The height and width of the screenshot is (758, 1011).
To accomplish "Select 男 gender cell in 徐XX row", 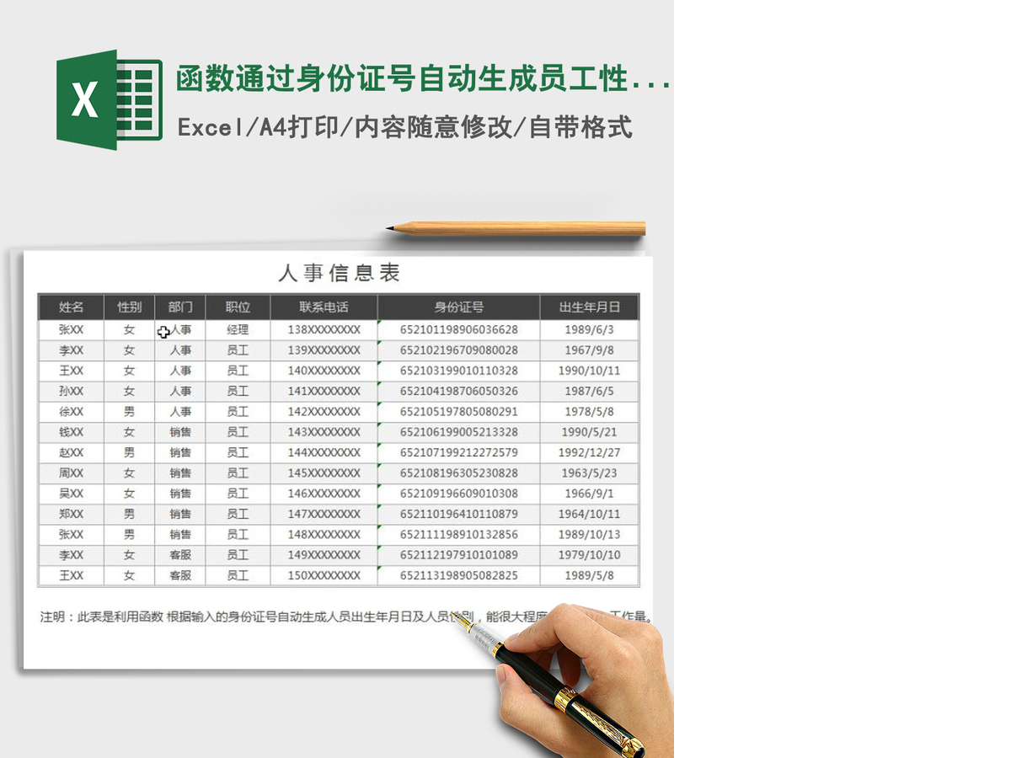I will [129, 412].
